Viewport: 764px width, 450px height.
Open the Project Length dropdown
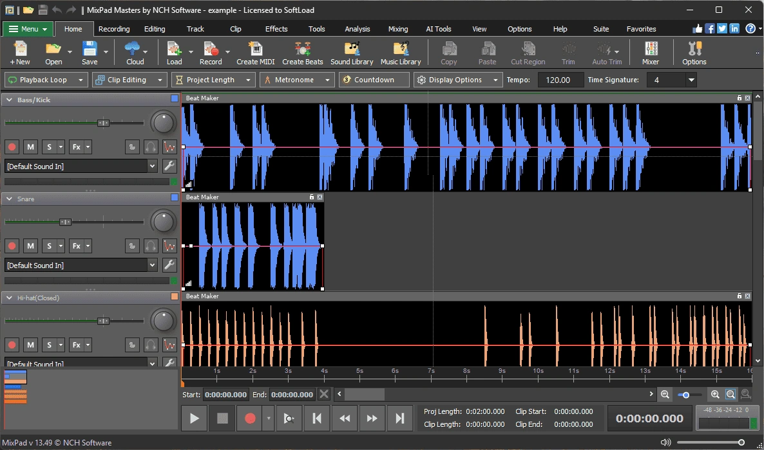pos(213,80)
